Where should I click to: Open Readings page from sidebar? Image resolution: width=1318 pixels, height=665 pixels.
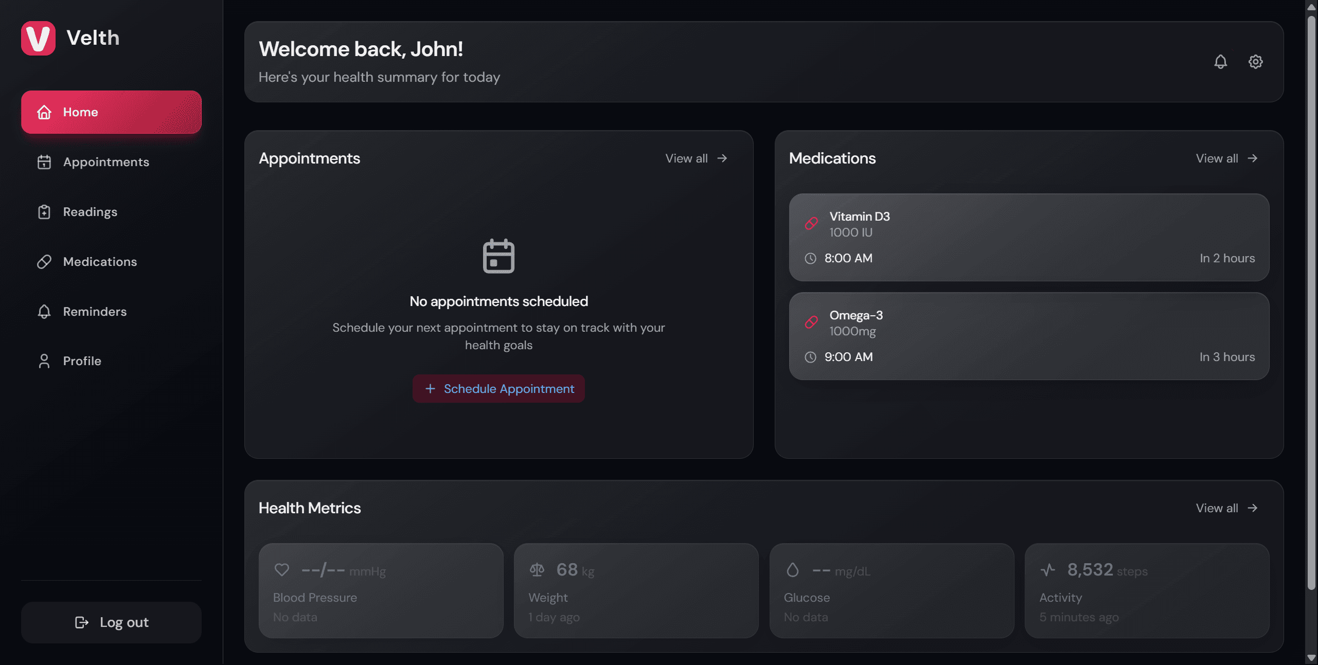click(111, 212)
